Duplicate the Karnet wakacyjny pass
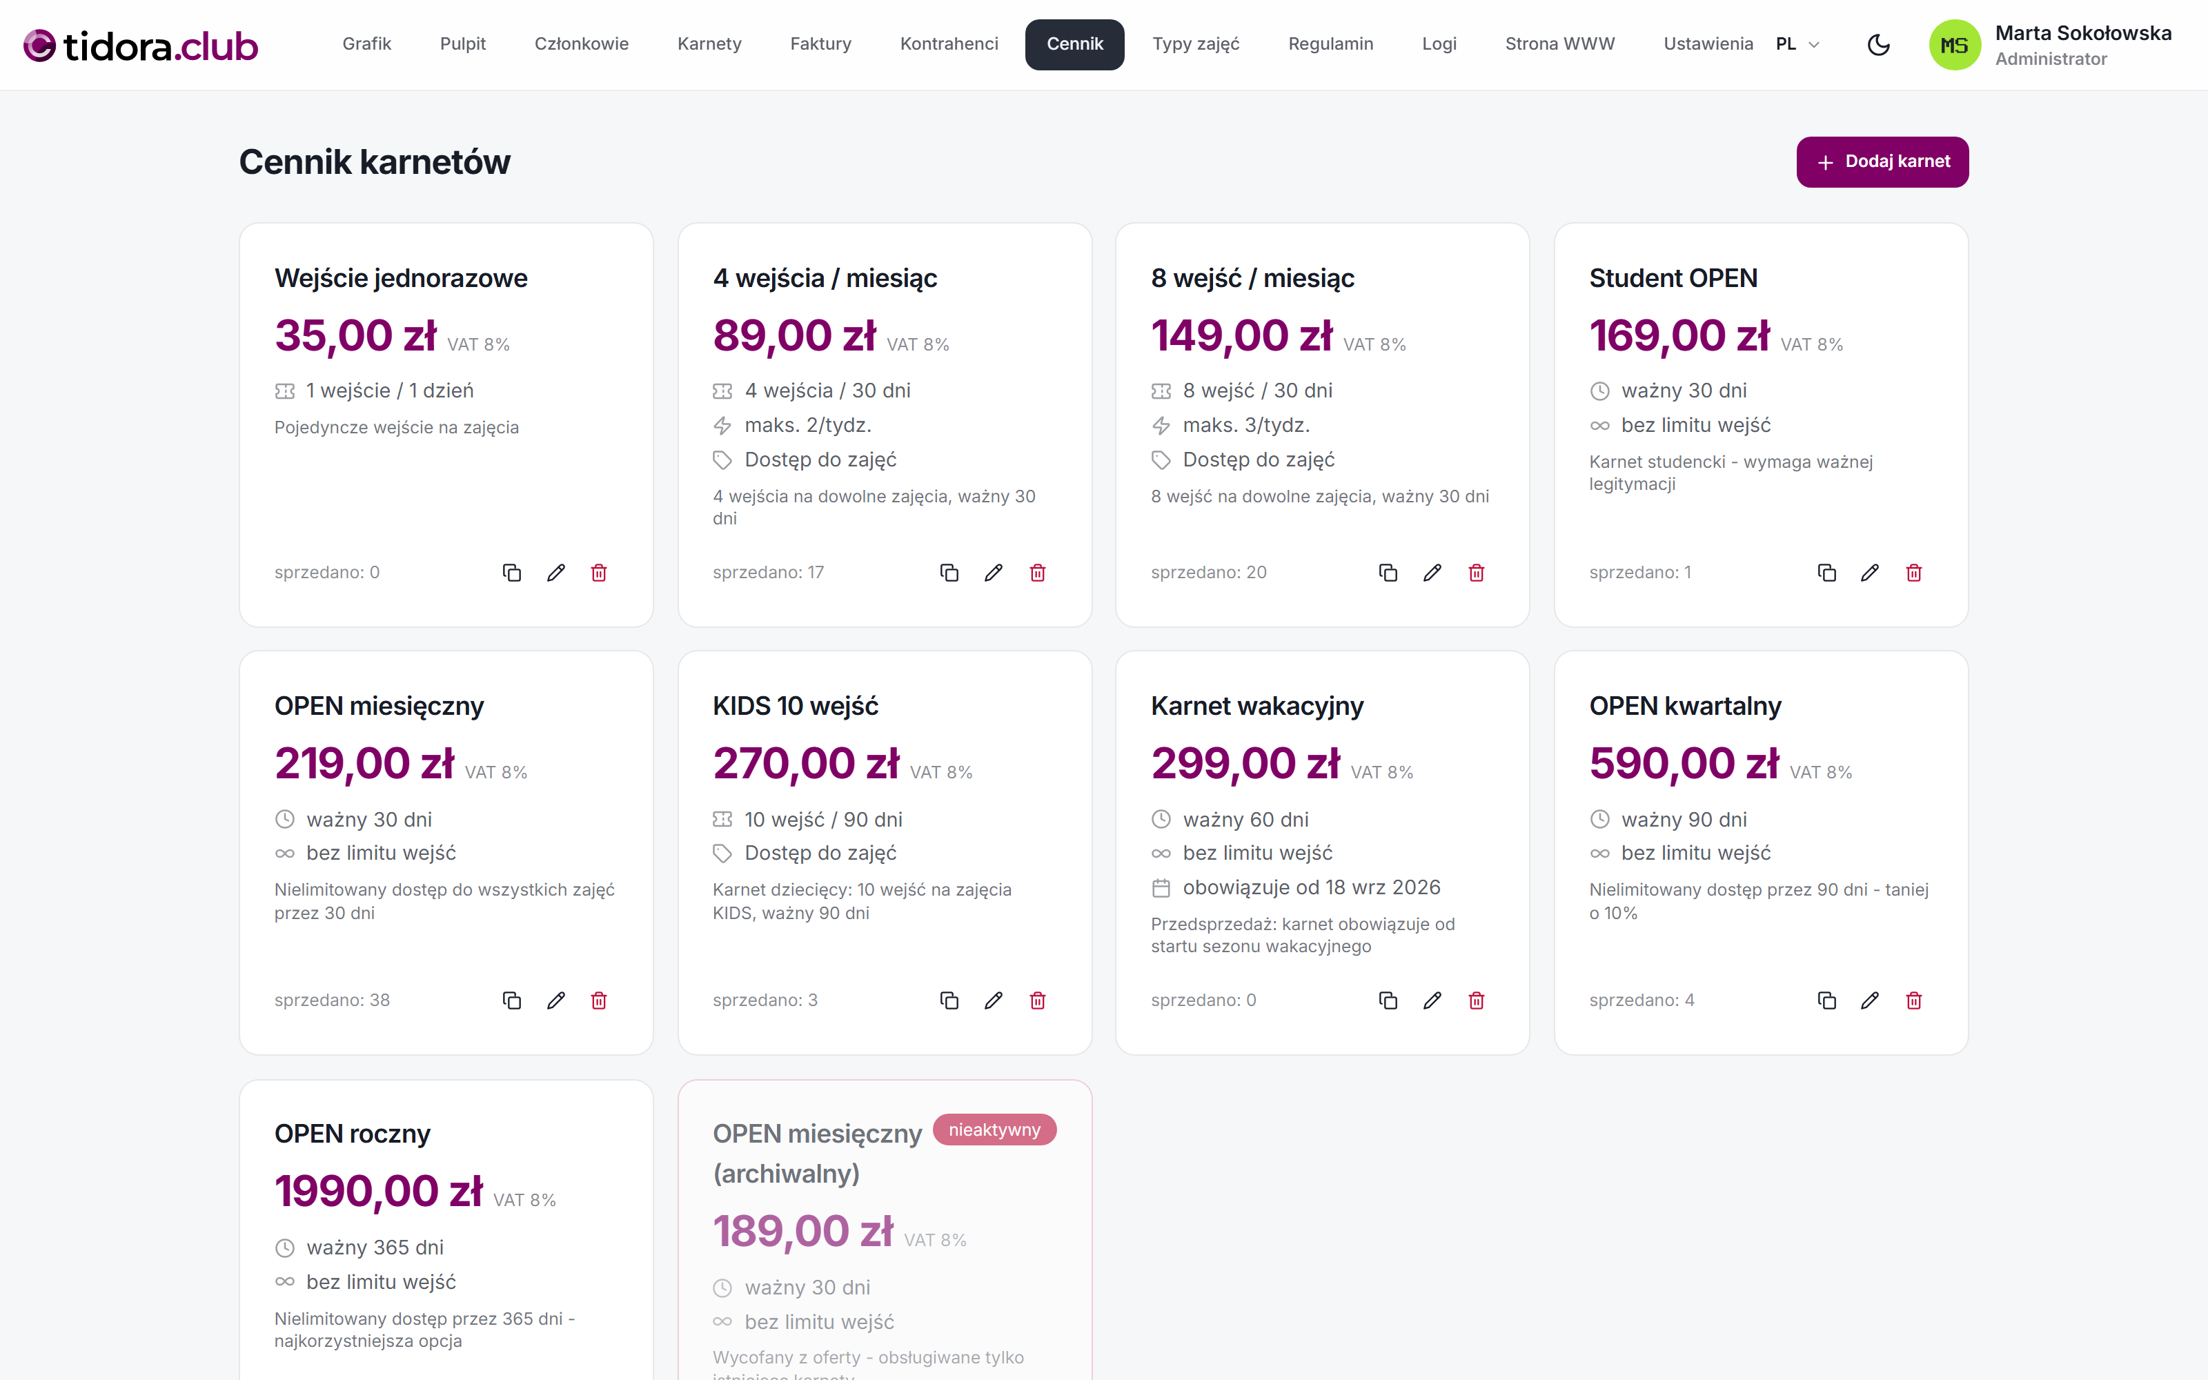Screen dimensions: 2208x1380 pyautogui.click(x=1388, y=1000)
